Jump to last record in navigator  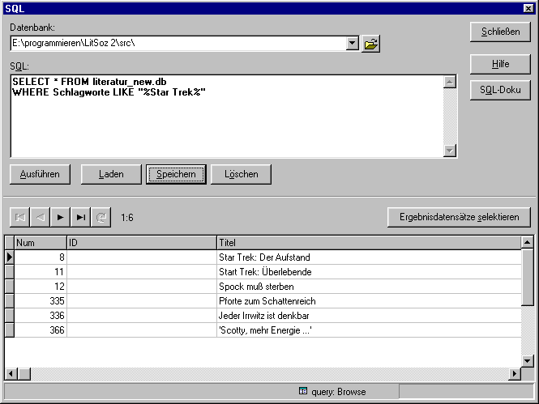[x=80, y=217]
